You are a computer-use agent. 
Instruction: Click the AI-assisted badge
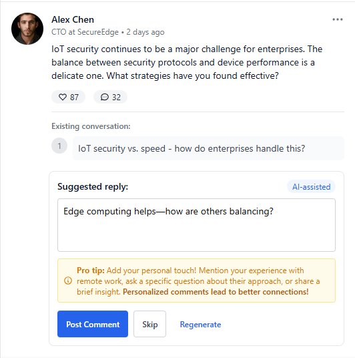click(311, 187)
